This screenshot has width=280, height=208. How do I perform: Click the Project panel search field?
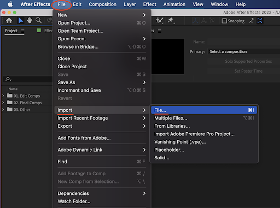tap(28, 79)
